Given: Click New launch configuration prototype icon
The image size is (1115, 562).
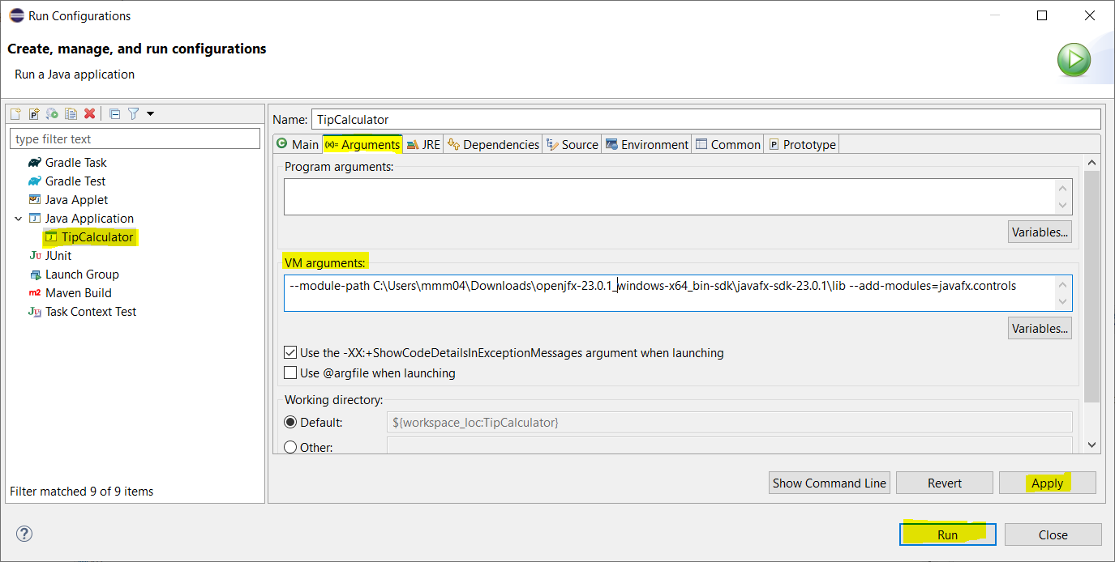Looking at the screenshot, I should point(34,114).
